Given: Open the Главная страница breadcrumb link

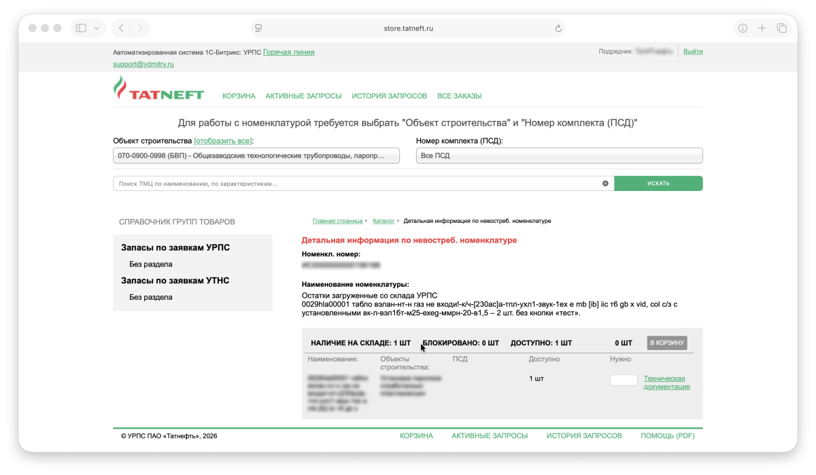Looking at the screenshot, I should click(x=338, y=222).
